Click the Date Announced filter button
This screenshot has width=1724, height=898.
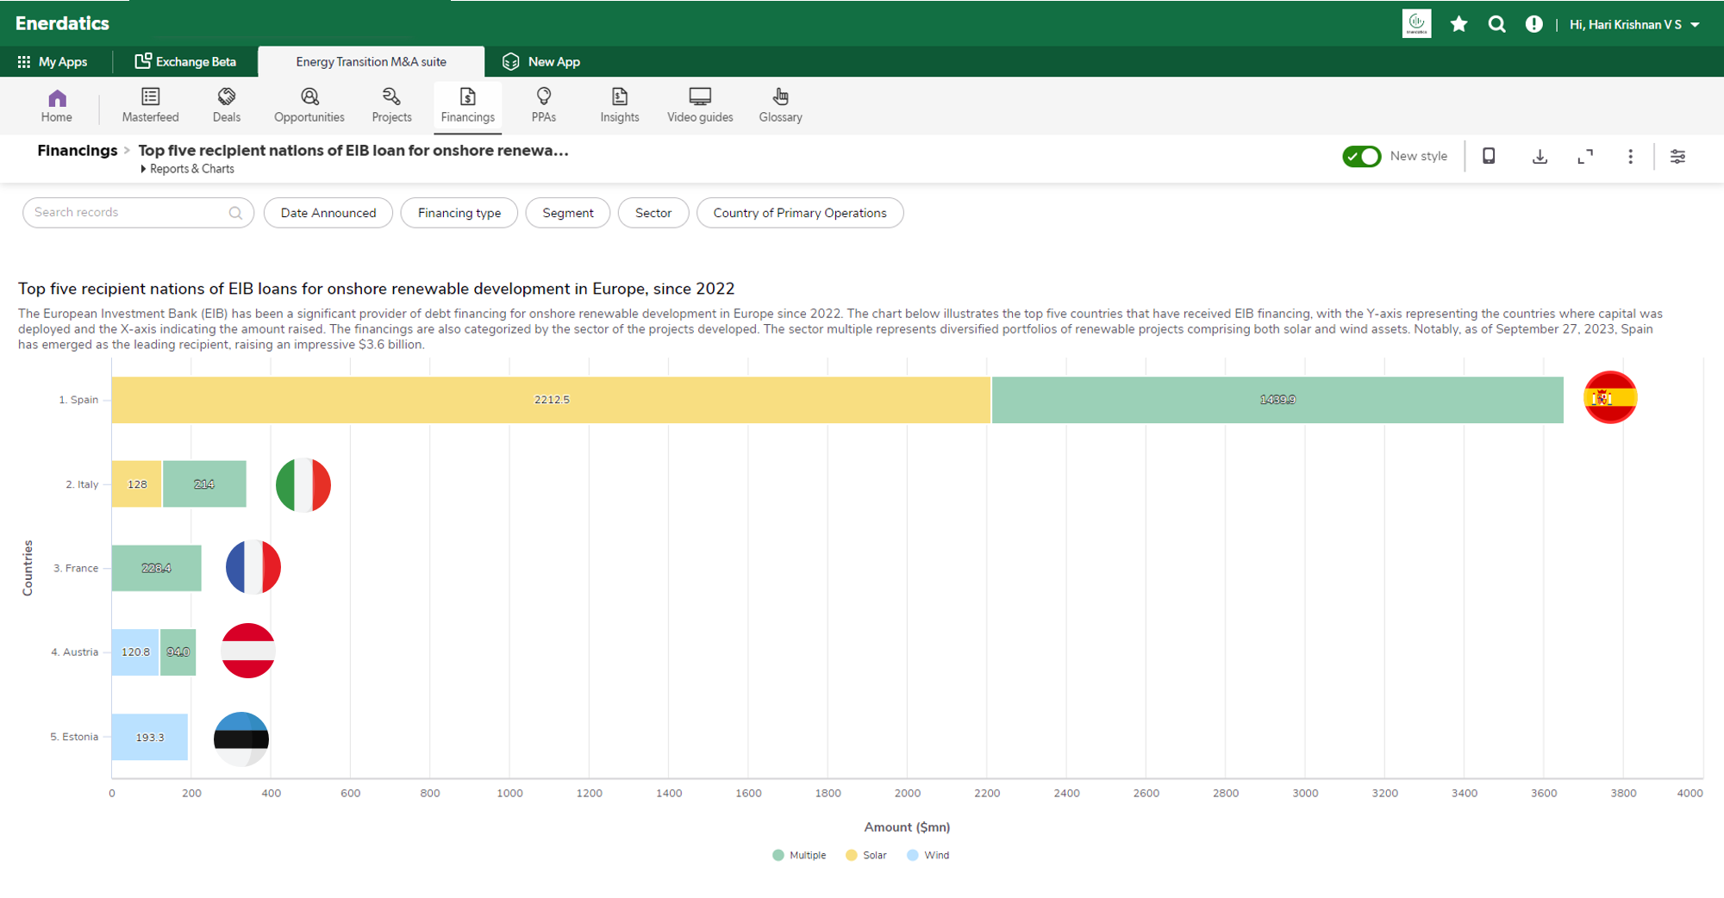click(x=328, y=213)
